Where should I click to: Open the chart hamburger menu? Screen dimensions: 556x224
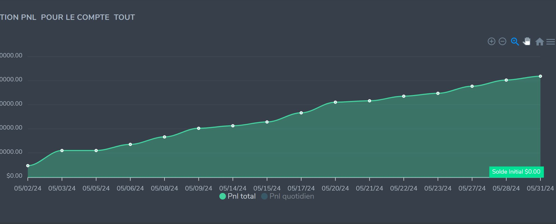point(551,42)
